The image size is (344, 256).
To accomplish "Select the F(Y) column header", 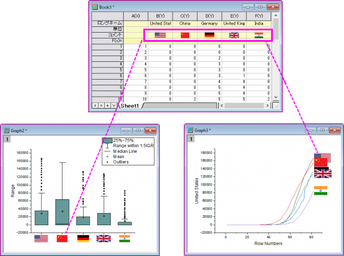I will click(259, 16).
